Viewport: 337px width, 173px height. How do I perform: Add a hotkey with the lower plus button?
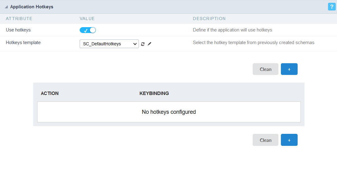(289, 140)
